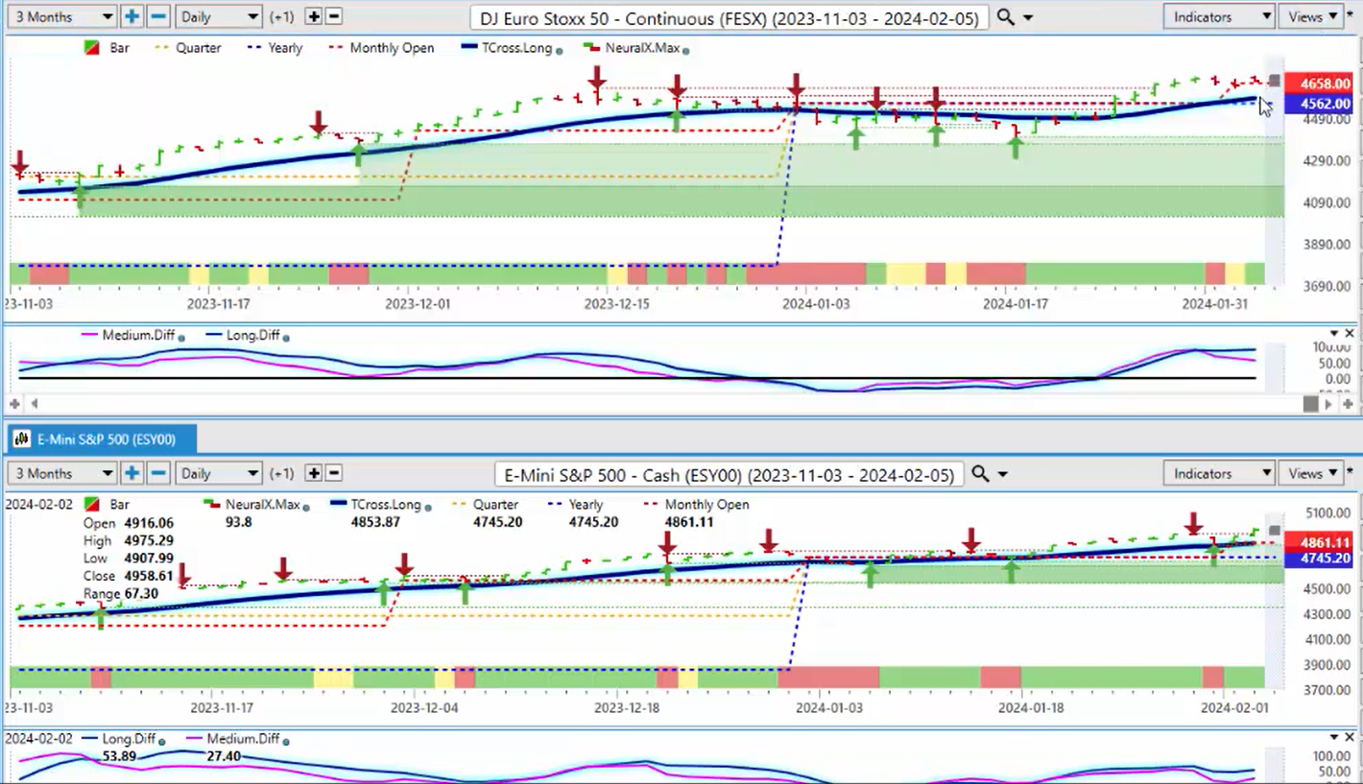Close the top Medium.Diff indicator pane
Screen dimensions: 1363x784
pos(1350,334)
